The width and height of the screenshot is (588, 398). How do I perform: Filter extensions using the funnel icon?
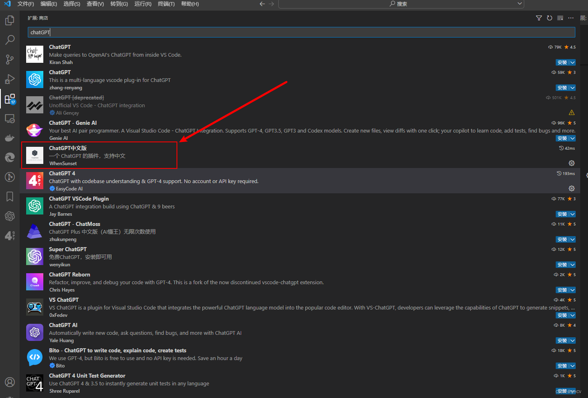tap(539, 18)
